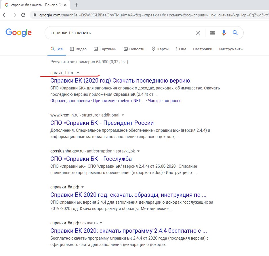Open result СПО «Справки БК - Госслужба

click(x=91, y=159)
